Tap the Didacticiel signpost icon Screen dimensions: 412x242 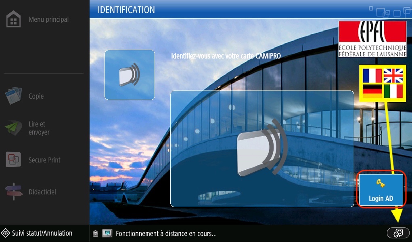tap(14, 192)
